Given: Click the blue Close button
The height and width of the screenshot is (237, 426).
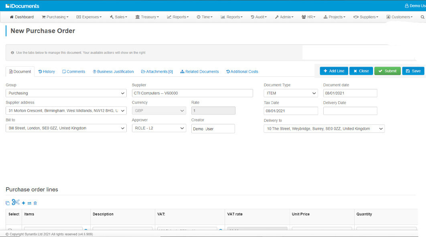Looking at the screenshot, I should (x=361, y=71).
